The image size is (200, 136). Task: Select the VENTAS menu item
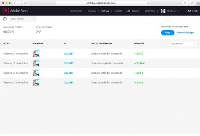tap(105, 11)
